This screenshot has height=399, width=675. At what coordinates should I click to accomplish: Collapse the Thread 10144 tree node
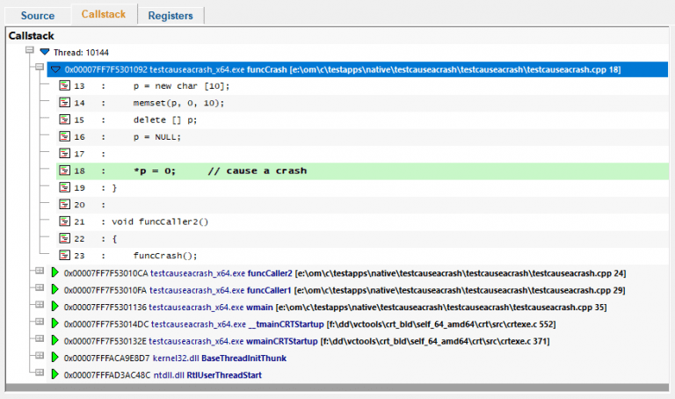coord(30,52)
